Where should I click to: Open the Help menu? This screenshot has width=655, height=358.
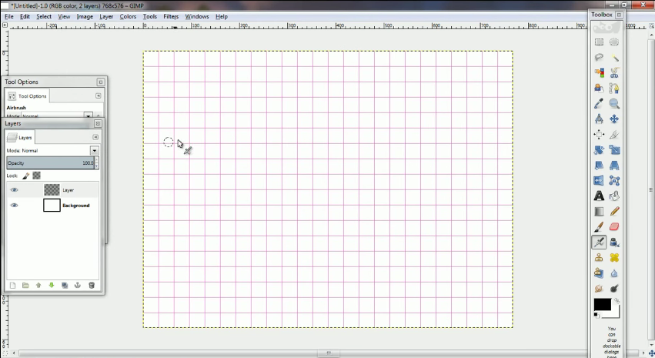point(222,17)
